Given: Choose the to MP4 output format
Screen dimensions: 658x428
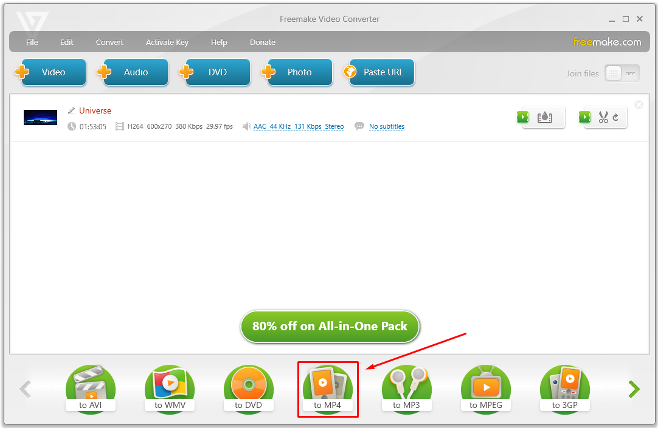Looking at the screenshot, I should point(328,390).
